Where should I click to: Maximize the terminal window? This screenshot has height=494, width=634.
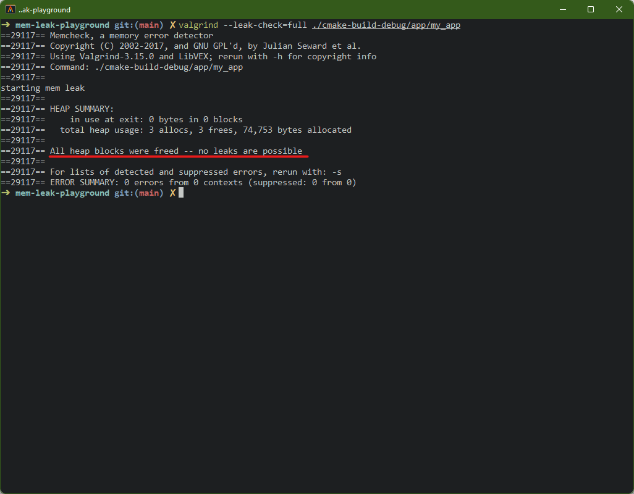(591, 9)
